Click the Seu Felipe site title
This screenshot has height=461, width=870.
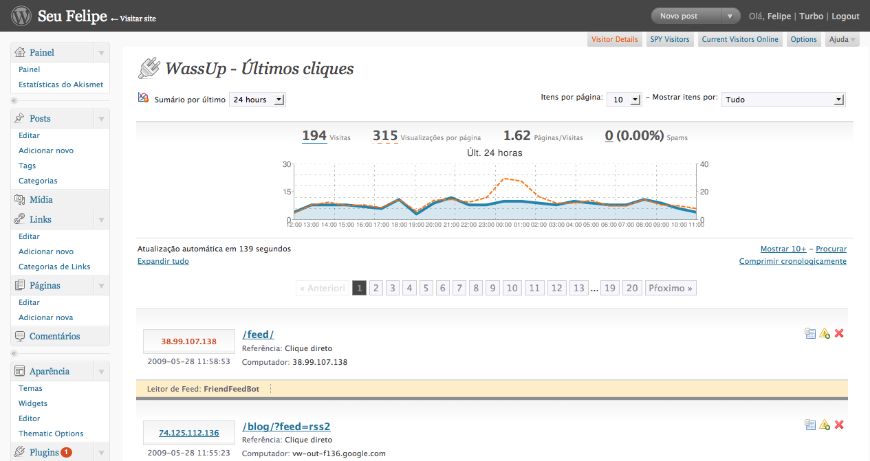(72, 16)
